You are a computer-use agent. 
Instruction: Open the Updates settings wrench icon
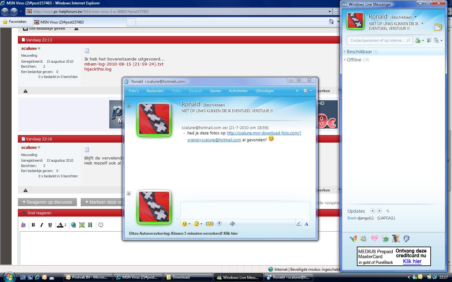click(388, 211)
